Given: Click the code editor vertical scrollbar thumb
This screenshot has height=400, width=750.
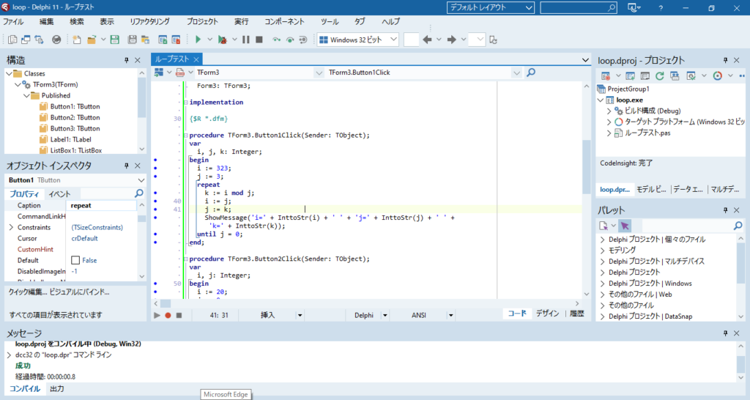Looking at the screenshot, I should pyautogui.click(x=587, y=166).
